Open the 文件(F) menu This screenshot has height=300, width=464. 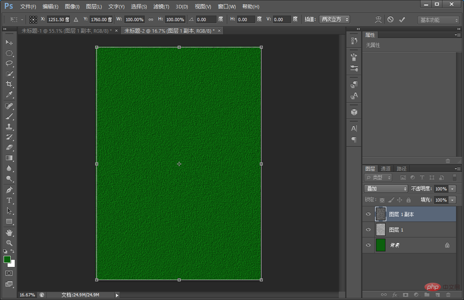click(x=28, y=6)
